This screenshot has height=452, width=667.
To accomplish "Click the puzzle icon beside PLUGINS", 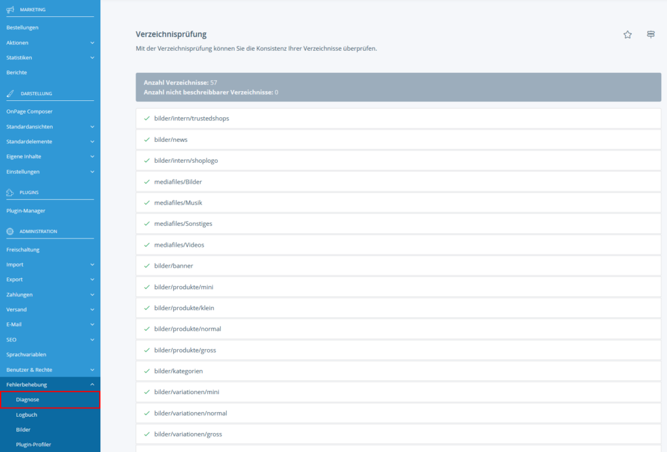I will (x=10, y=192).
